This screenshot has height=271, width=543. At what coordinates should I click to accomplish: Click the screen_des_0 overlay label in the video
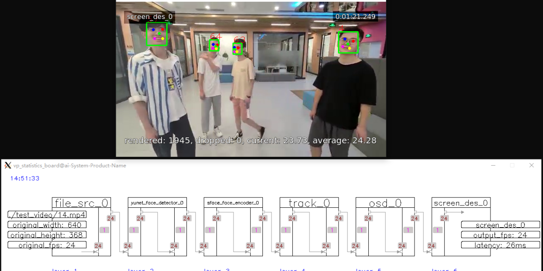(x=150, y=17)
